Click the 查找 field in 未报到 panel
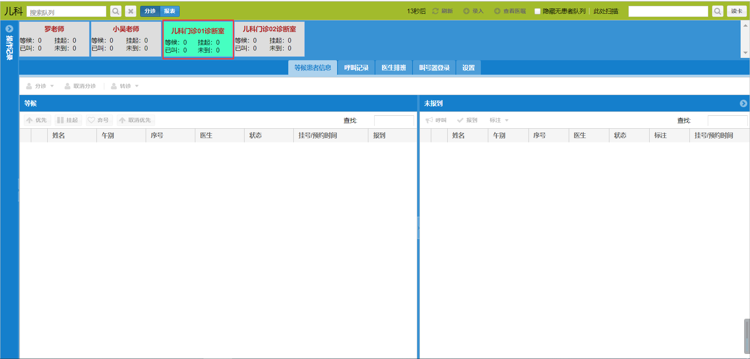 tap(727, 120)
